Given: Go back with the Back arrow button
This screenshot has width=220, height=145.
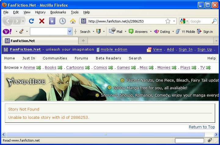Looking at the screenshot, I should click(8, 21).
